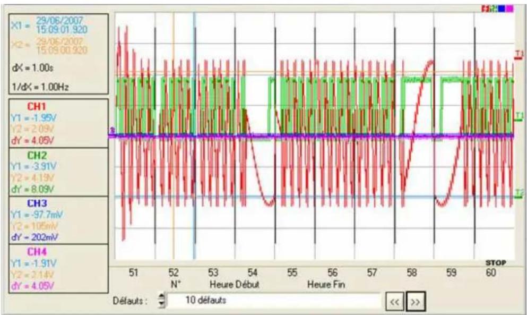Select the blue X1 vertical cursor line

tap(194, 136)
